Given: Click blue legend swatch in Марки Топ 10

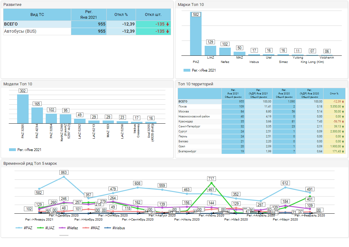Looking at the screenshot, I should (187, 70).
